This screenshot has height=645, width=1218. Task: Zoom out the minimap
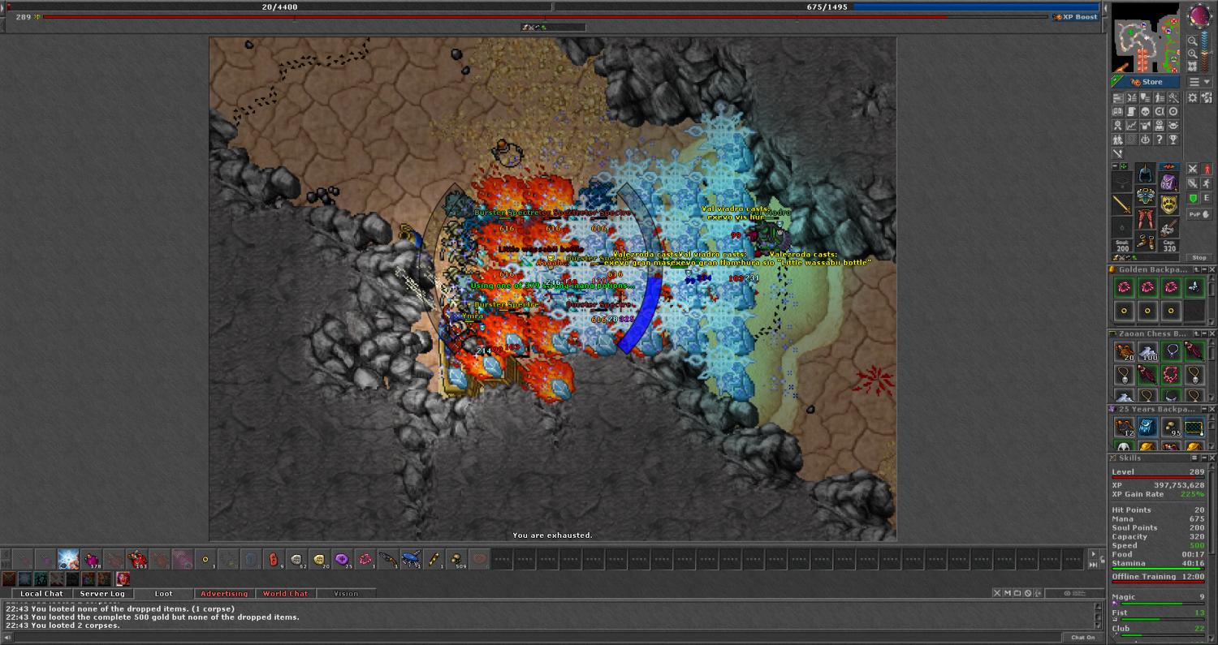pos(1193,41)
